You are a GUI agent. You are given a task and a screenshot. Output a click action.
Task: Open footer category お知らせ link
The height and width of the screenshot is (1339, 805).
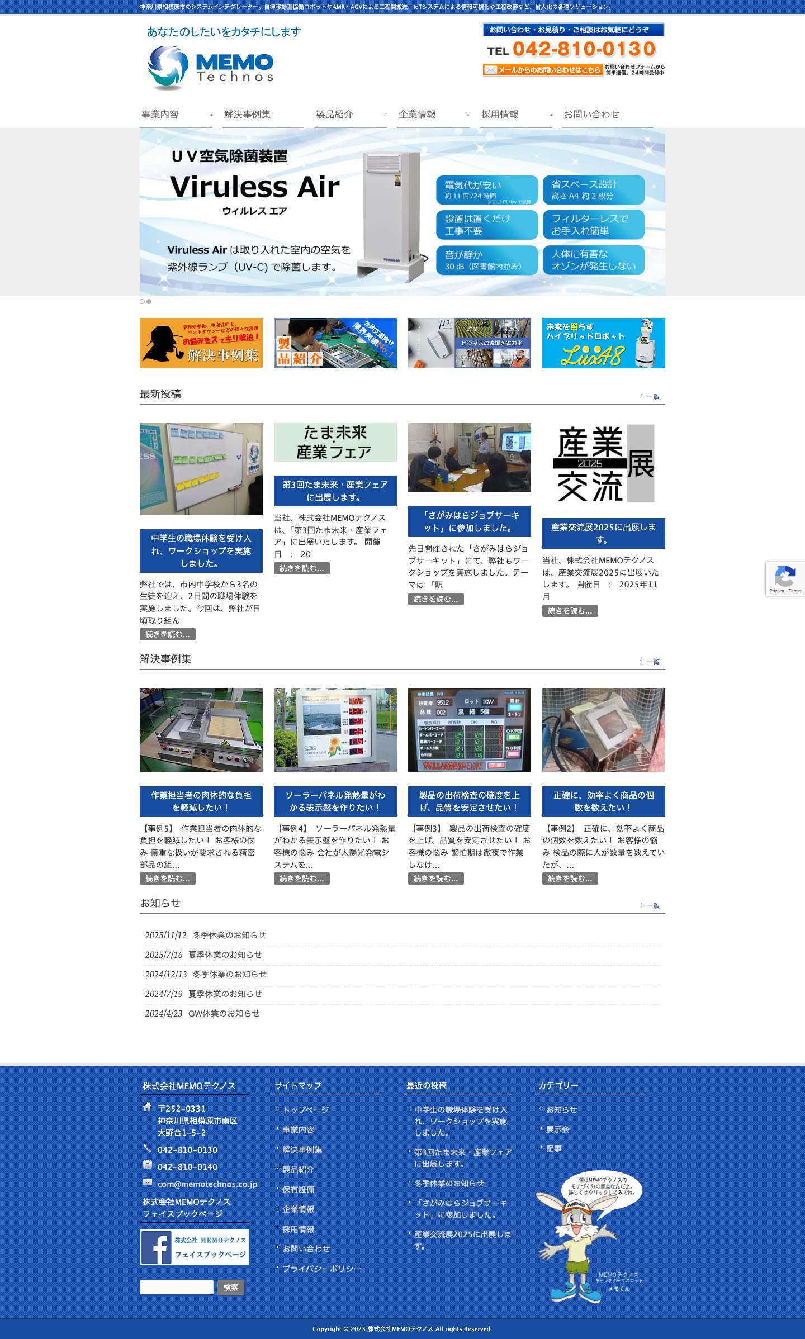coord(561,1109)
